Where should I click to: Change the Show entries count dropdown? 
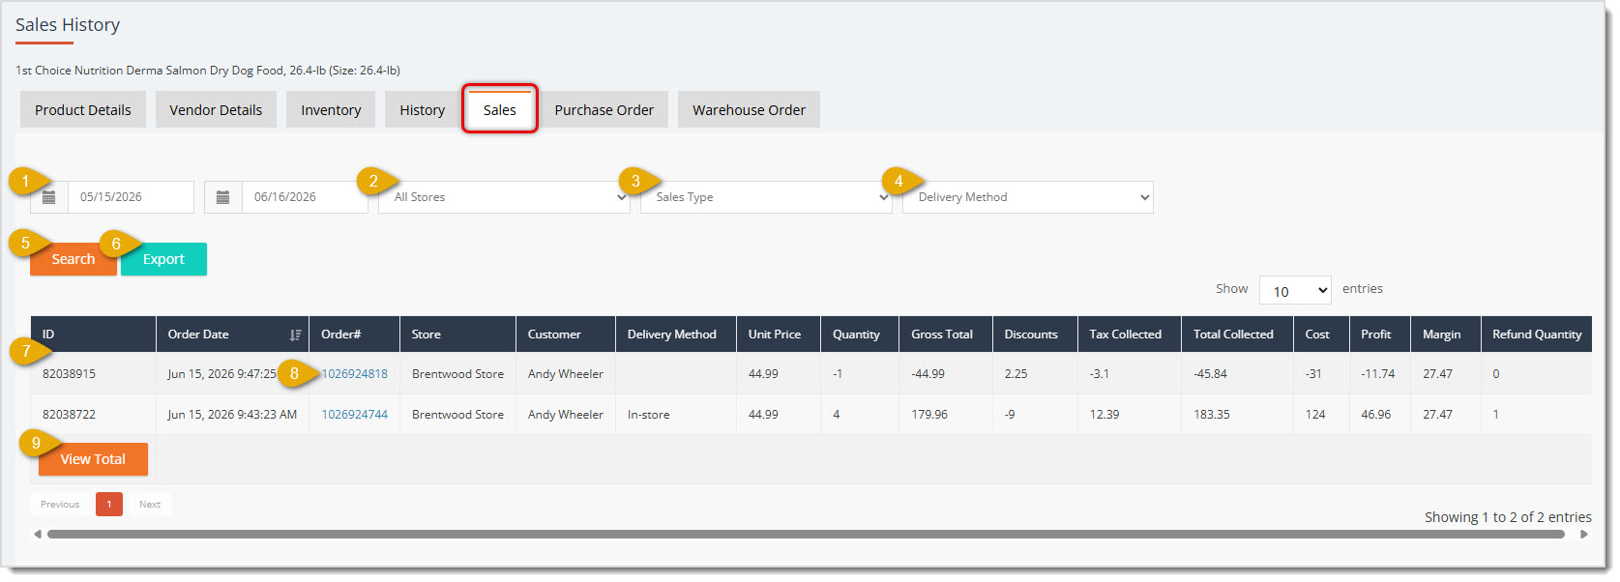tap(1295, 290)
